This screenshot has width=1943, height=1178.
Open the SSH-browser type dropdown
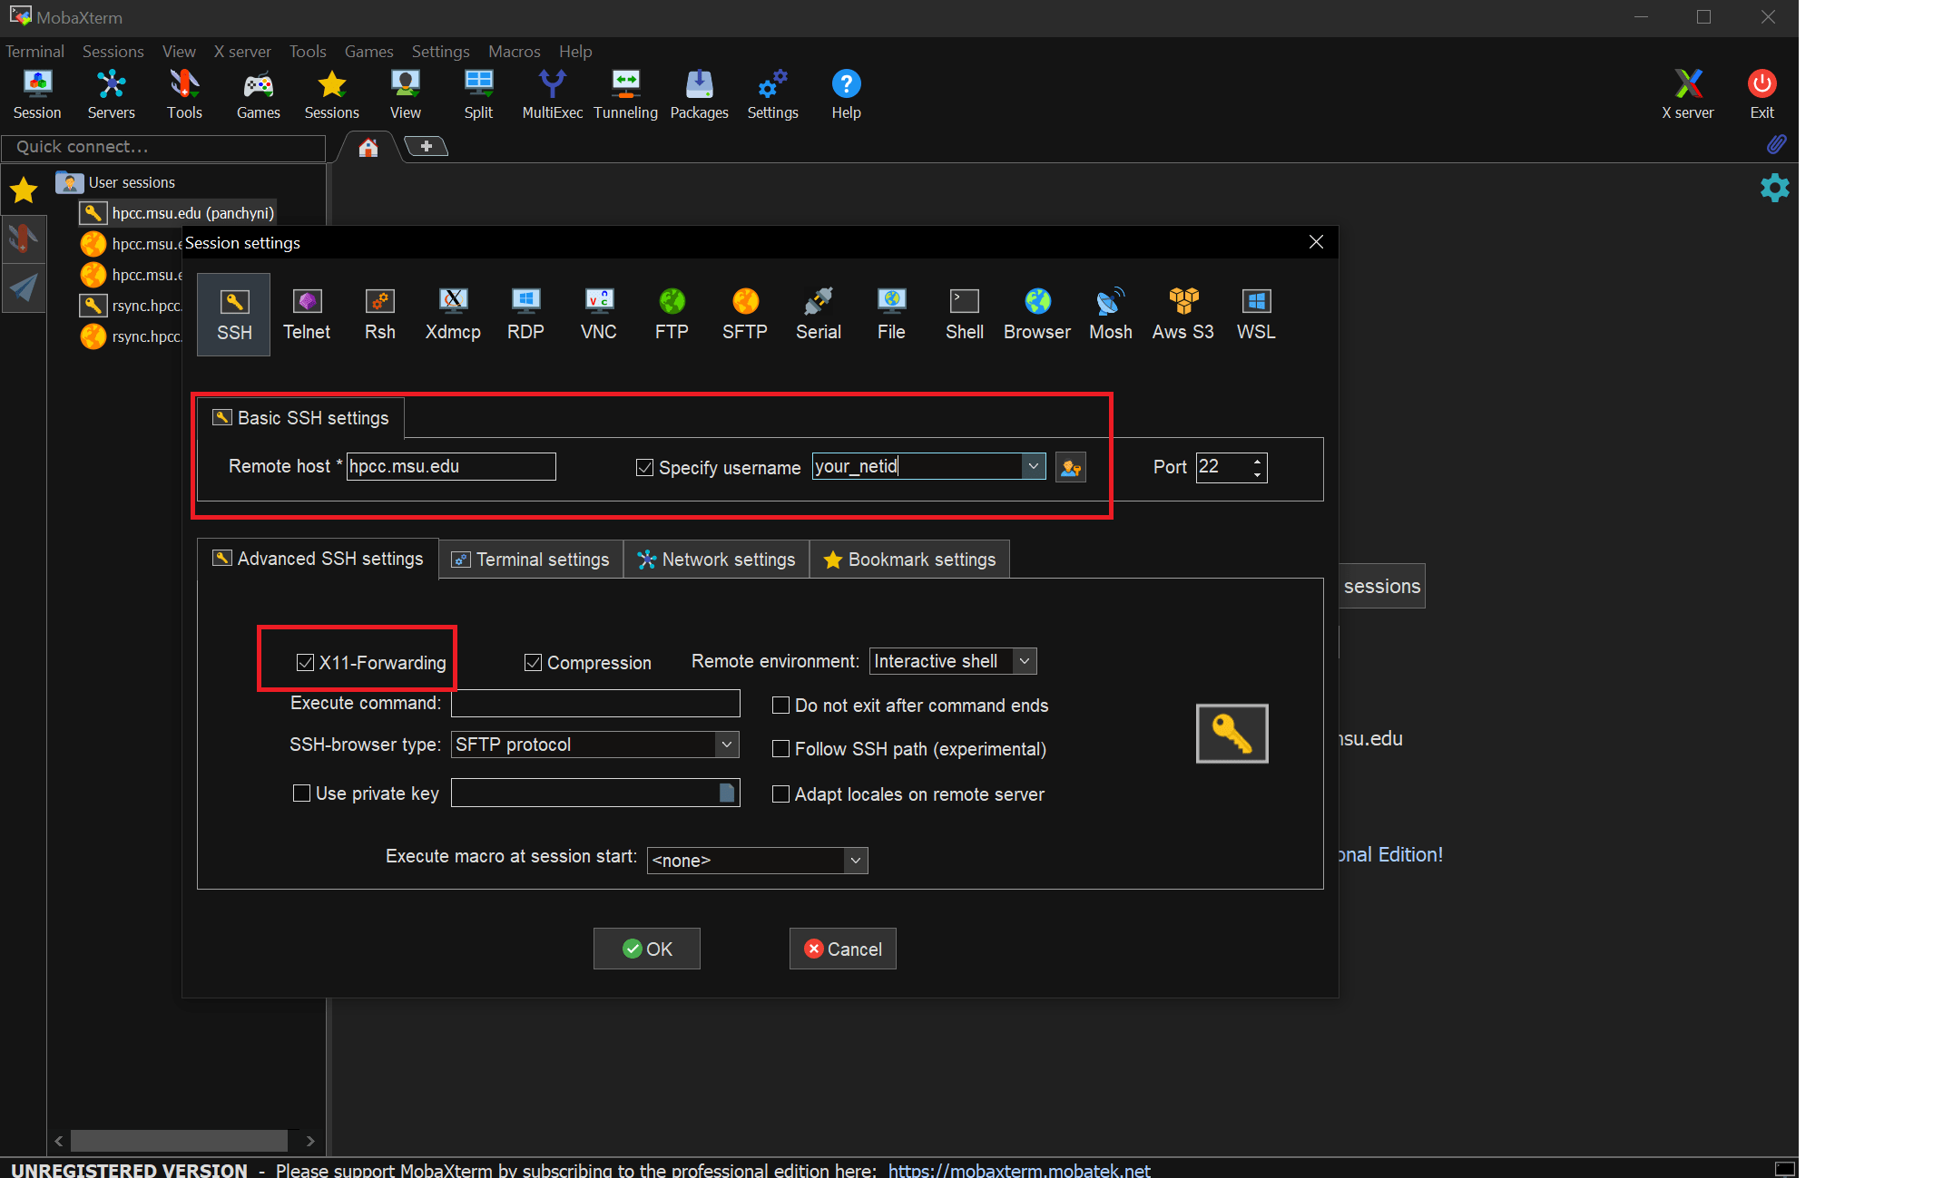click(725, 745)
